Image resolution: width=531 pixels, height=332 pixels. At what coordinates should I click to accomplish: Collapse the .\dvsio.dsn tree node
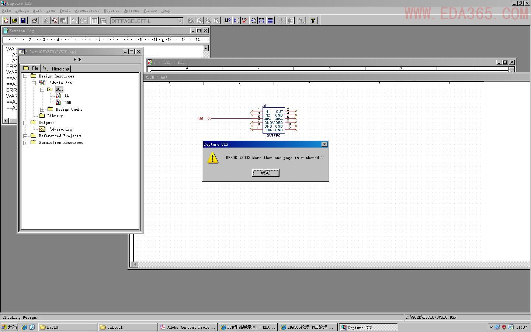point(34,83)
